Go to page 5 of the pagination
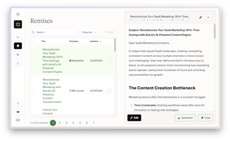The width and height of the screenshot is (230, 141). click(x=80, y=123)
